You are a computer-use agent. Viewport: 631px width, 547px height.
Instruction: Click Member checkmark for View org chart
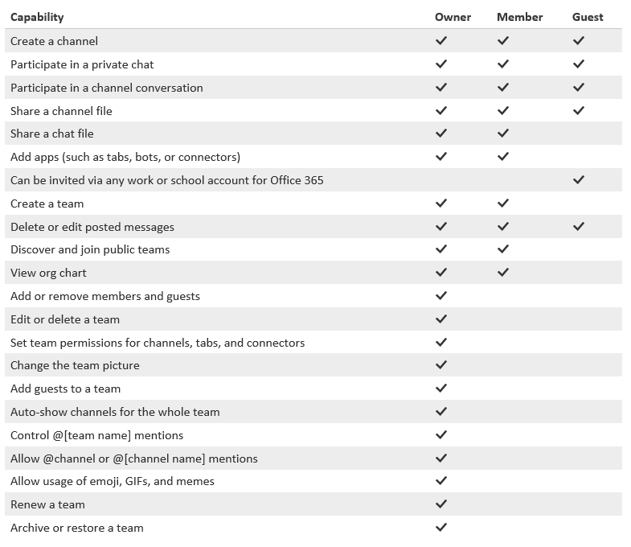click(503, 273)
